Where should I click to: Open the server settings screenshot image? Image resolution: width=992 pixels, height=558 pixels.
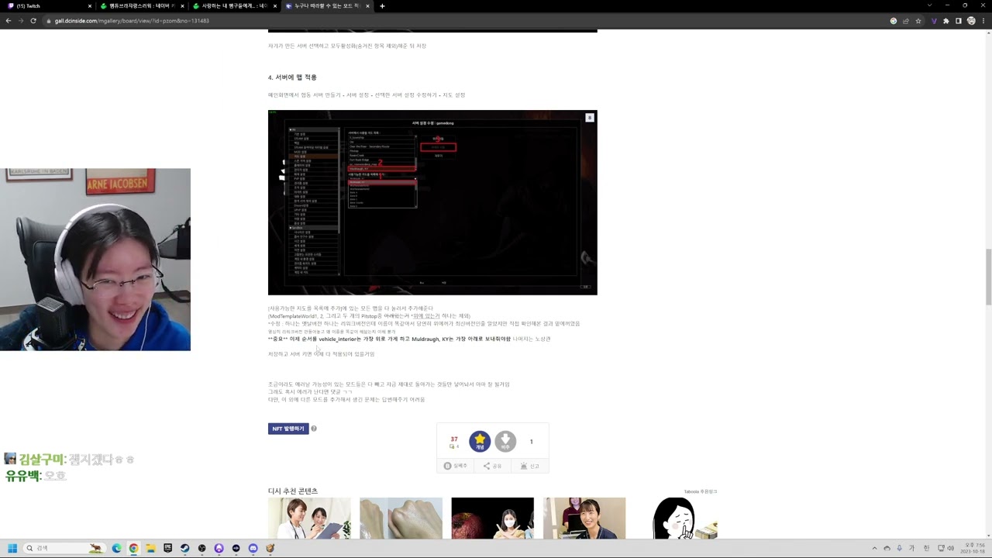point(432,202)
